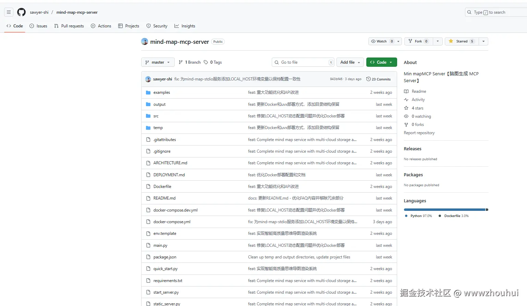Image resolution: width=527 pixels, height=306 pixels.
Task: Open mind-map-mcp-server breadcrumb link
Action: pyautogui.click(x=77, y=12)
